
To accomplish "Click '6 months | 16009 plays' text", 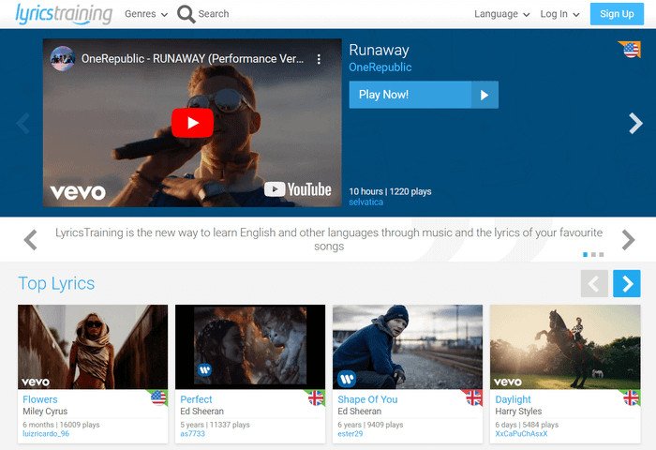I will [61, 425].
